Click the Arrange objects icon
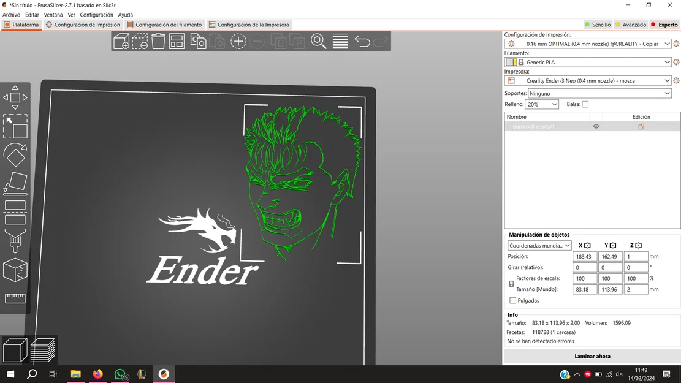This screenshot has height=383, width=681. click(177, 41)
